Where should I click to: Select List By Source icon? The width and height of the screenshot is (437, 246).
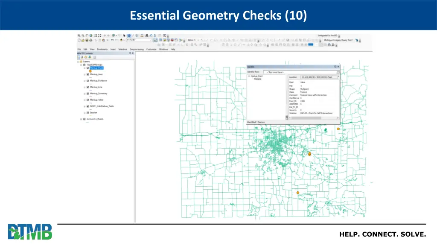coord(82,57)
